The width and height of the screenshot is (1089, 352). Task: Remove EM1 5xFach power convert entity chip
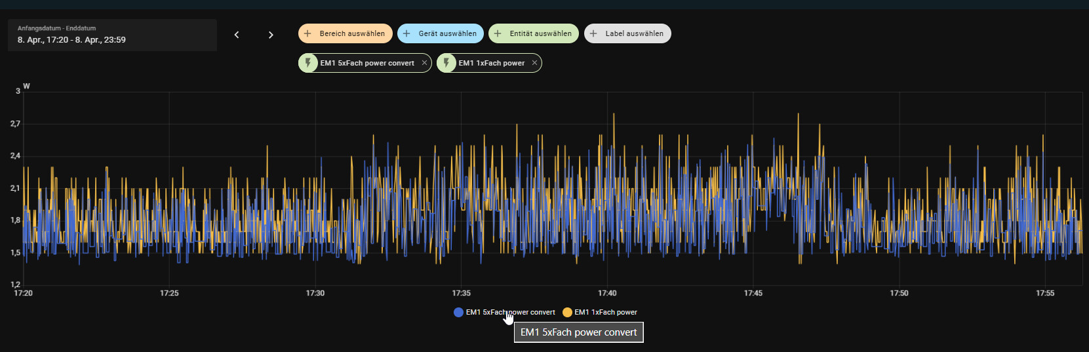[x=424, y=63]
